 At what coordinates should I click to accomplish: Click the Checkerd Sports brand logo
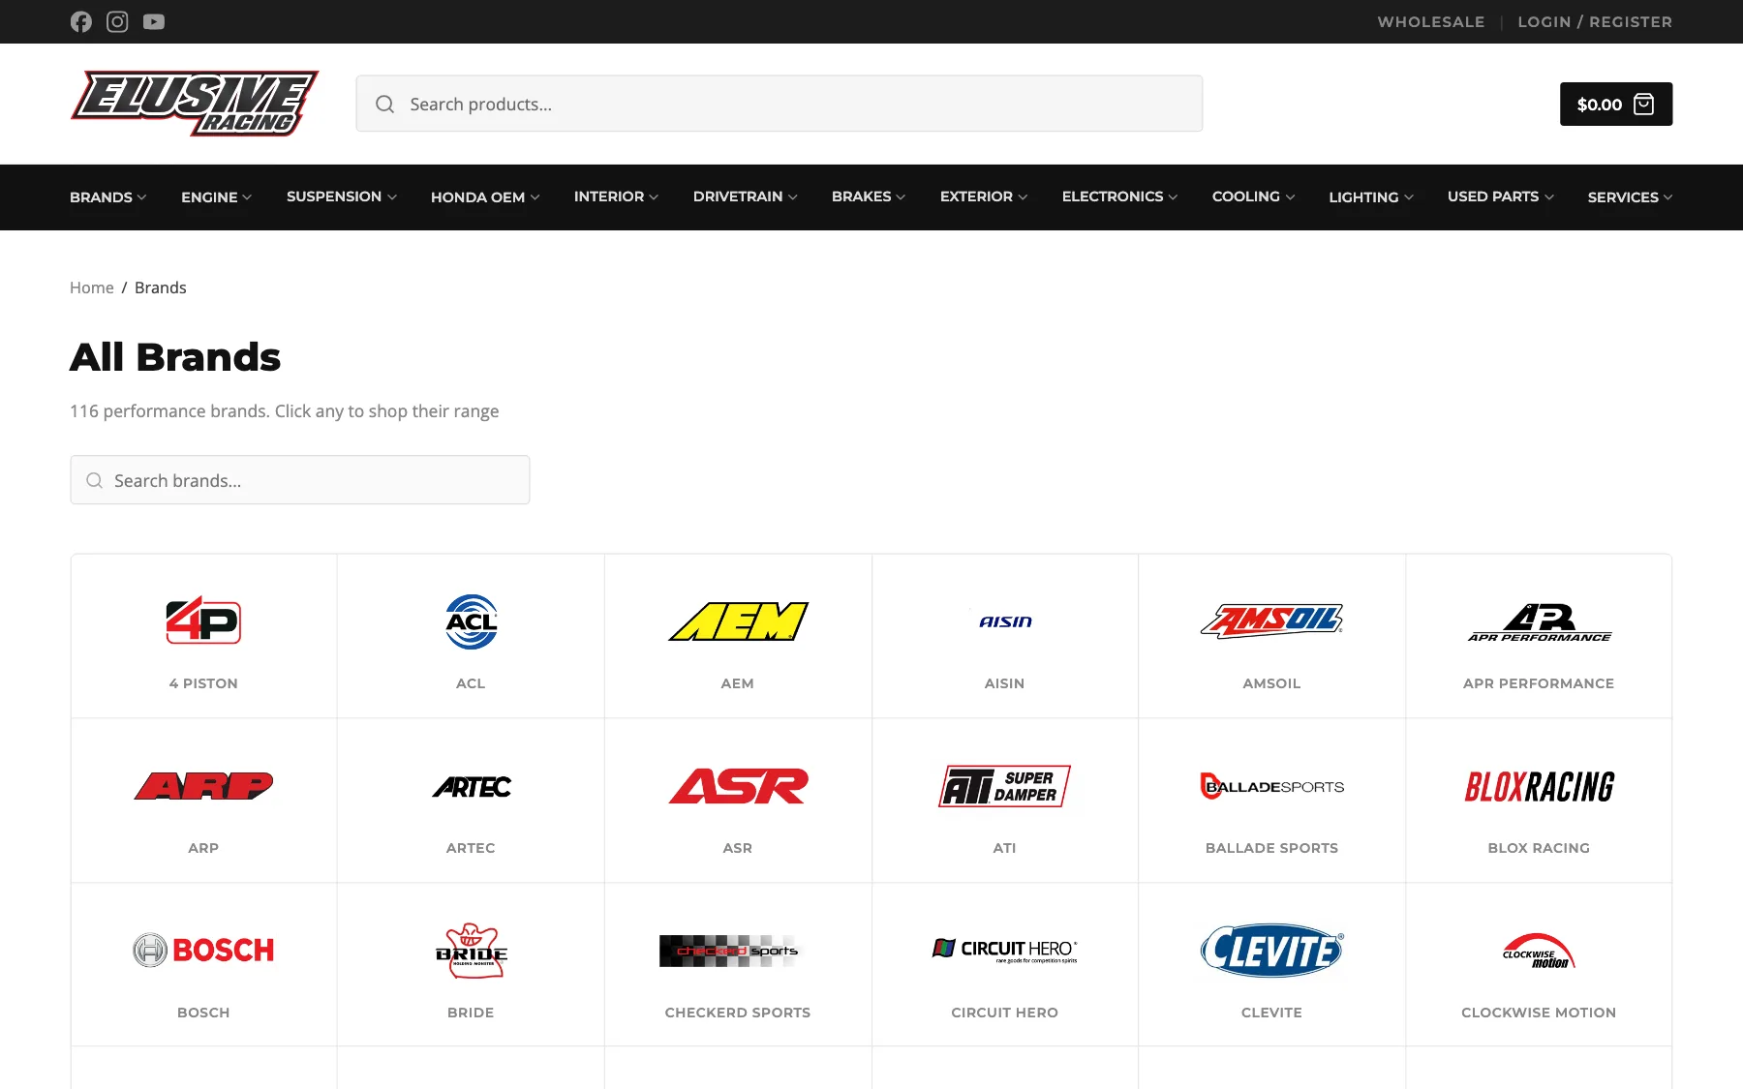click(x=732, y=951)
